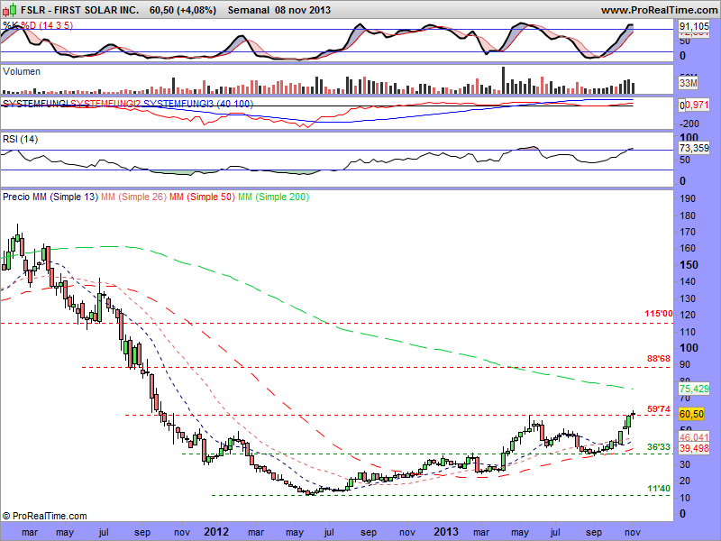Click the 91,105 stochastic value box

coord(694,27)
